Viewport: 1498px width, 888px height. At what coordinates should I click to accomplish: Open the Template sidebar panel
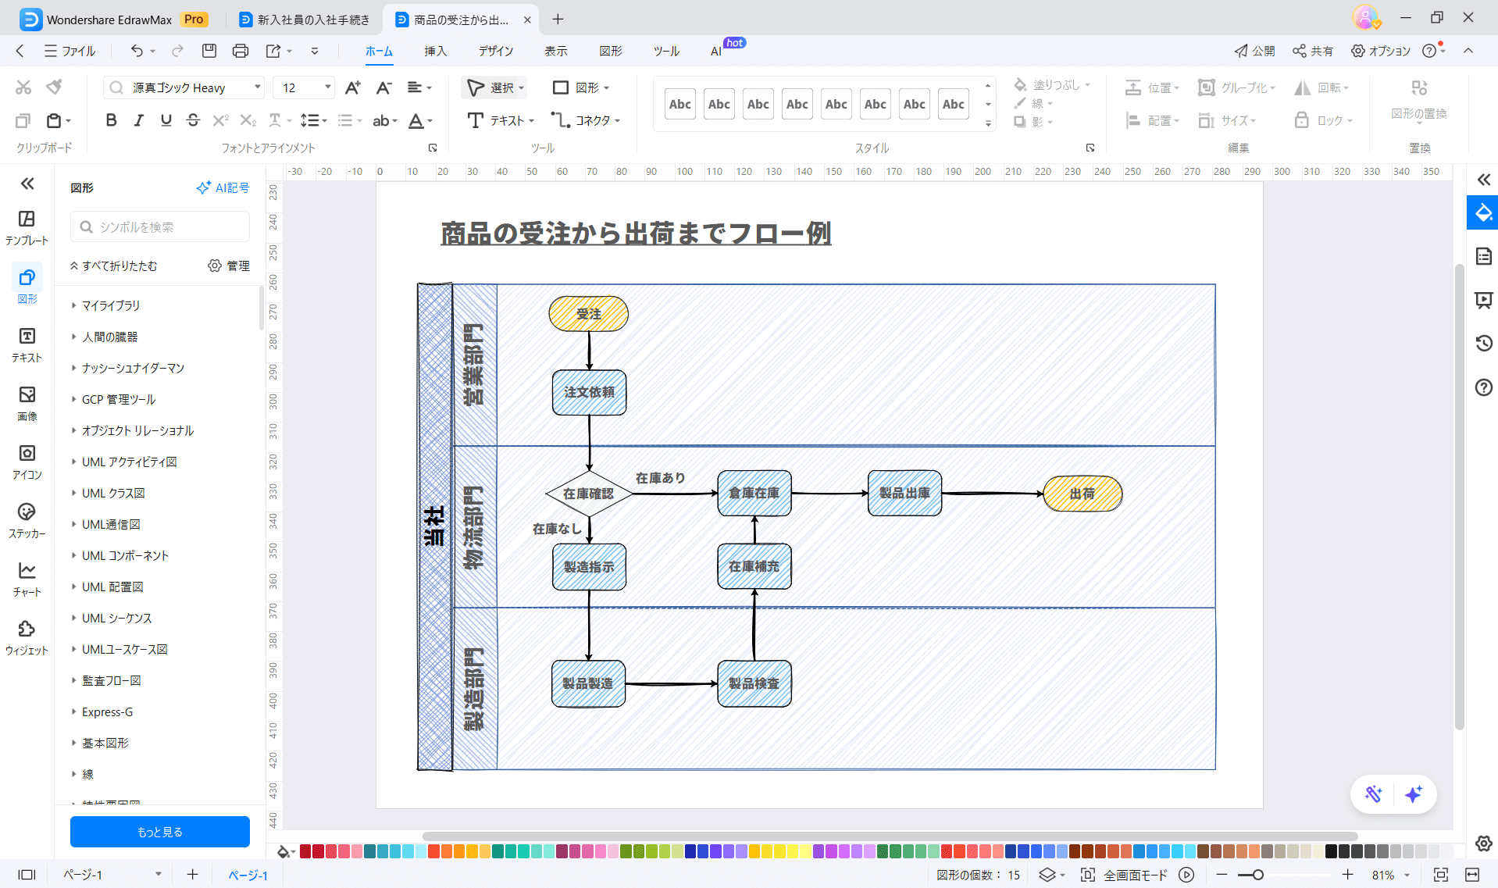pos(27,227)
